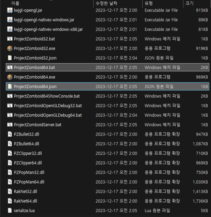
Task: Click the ProjectZomboidOpenGLDebug32.bat file icon
Action: tap(10, 106)
